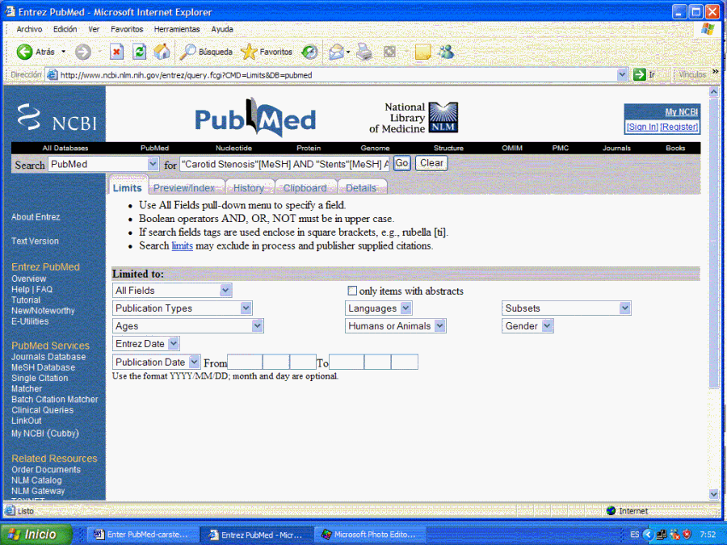Click the PubMed logo

coord(255,119)
